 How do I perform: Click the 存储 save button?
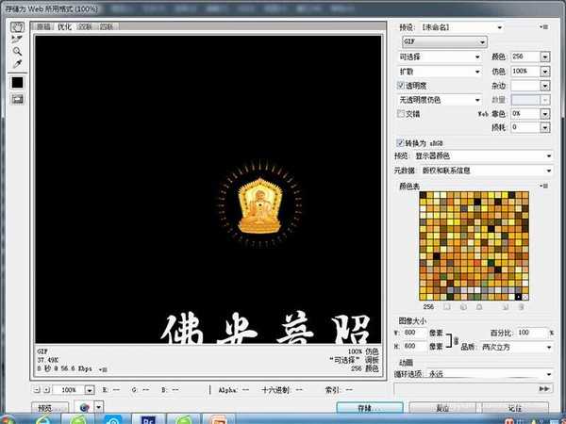pyautogui.click(x=370, y=408)
